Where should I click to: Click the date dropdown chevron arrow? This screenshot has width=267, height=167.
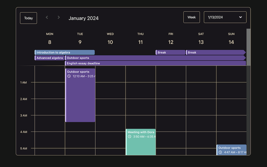pos(240,17)
